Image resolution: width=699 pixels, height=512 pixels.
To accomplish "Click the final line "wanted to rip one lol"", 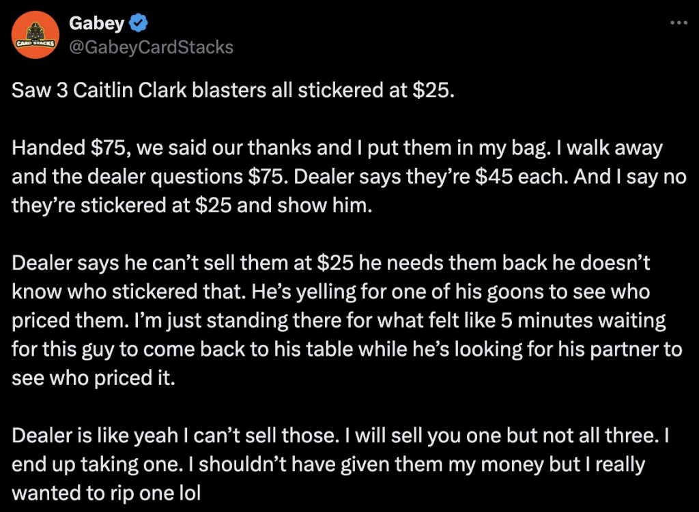I will 106,492.
